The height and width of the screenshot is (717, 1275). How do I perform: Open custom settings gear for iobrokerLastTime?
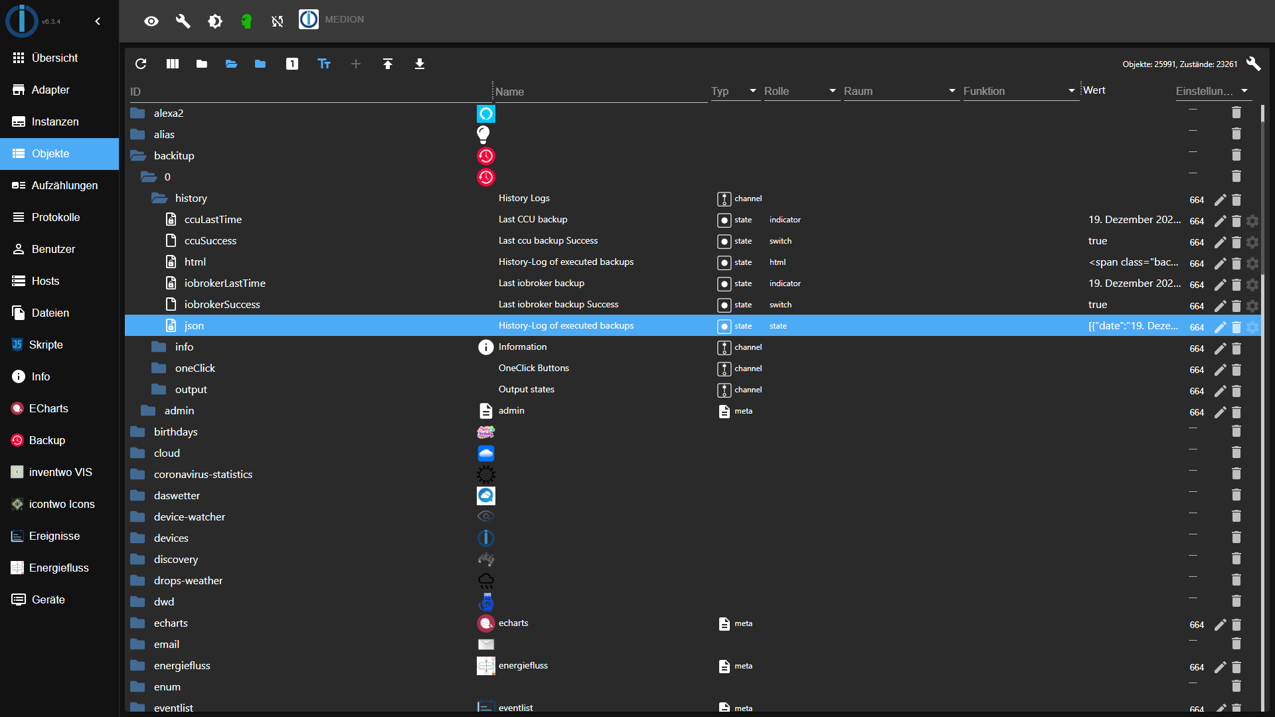coord(1252,284)
